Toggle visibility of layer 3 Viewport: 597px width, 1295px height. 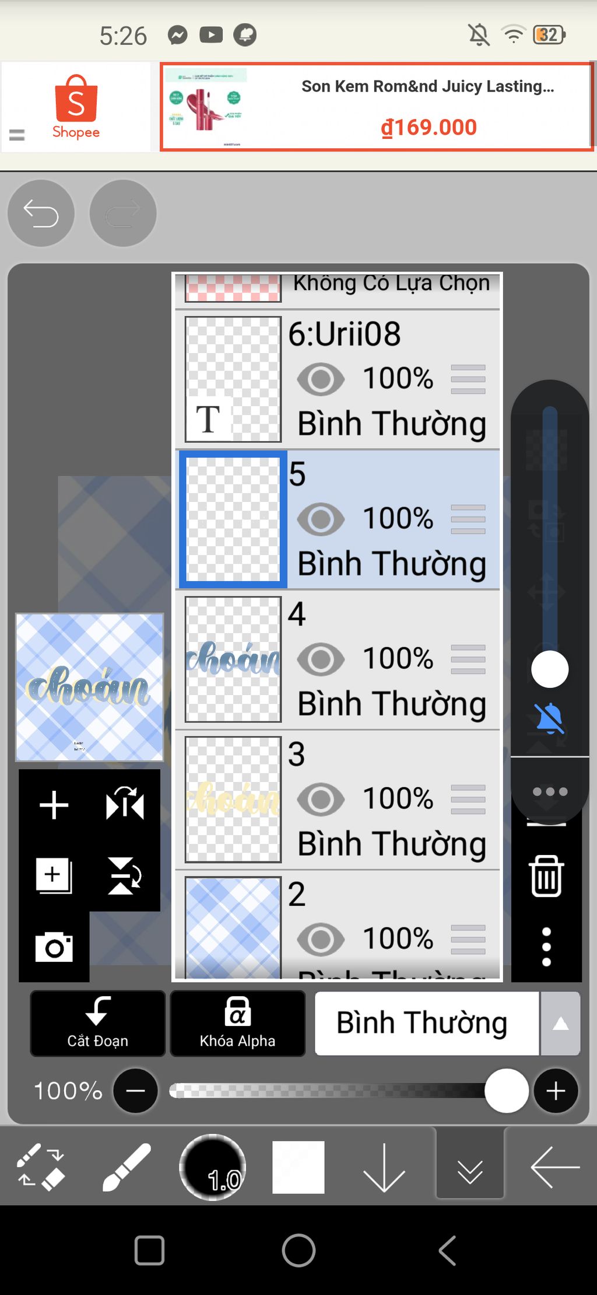(321, 800)
